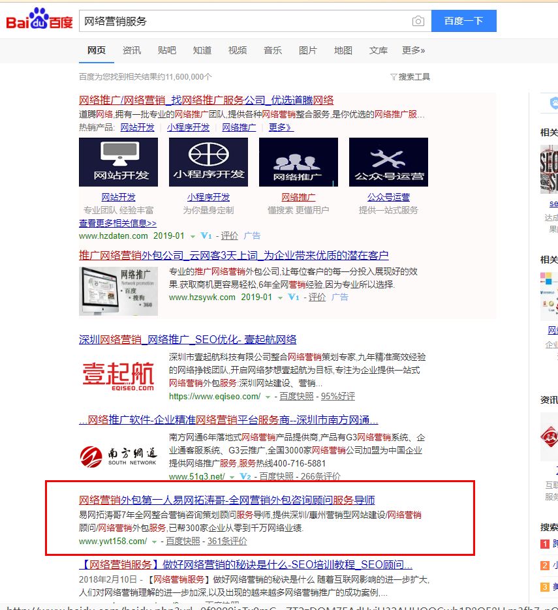
Task: Click 266条评价 link
Action: click(320, 476)
